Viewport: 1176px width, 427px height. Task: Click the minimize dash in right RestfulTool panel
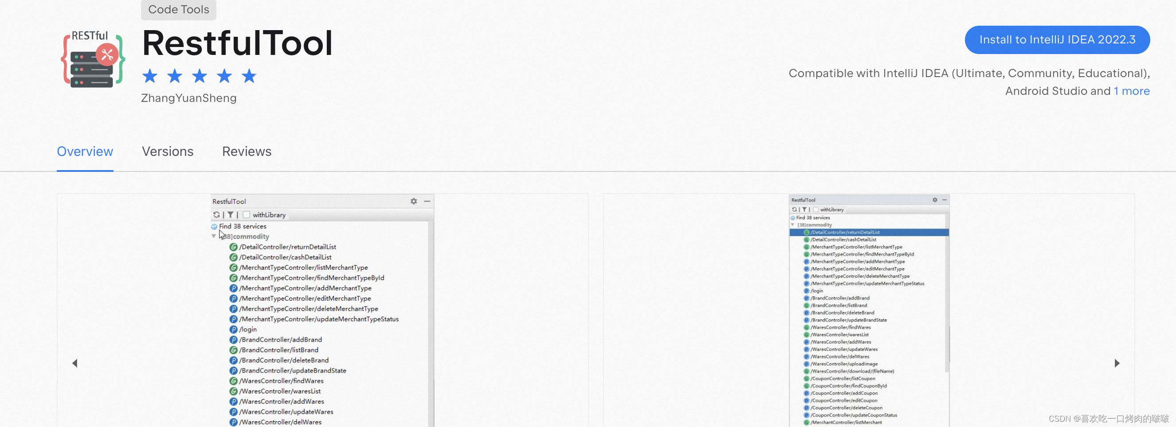click(x=944, y=200)
